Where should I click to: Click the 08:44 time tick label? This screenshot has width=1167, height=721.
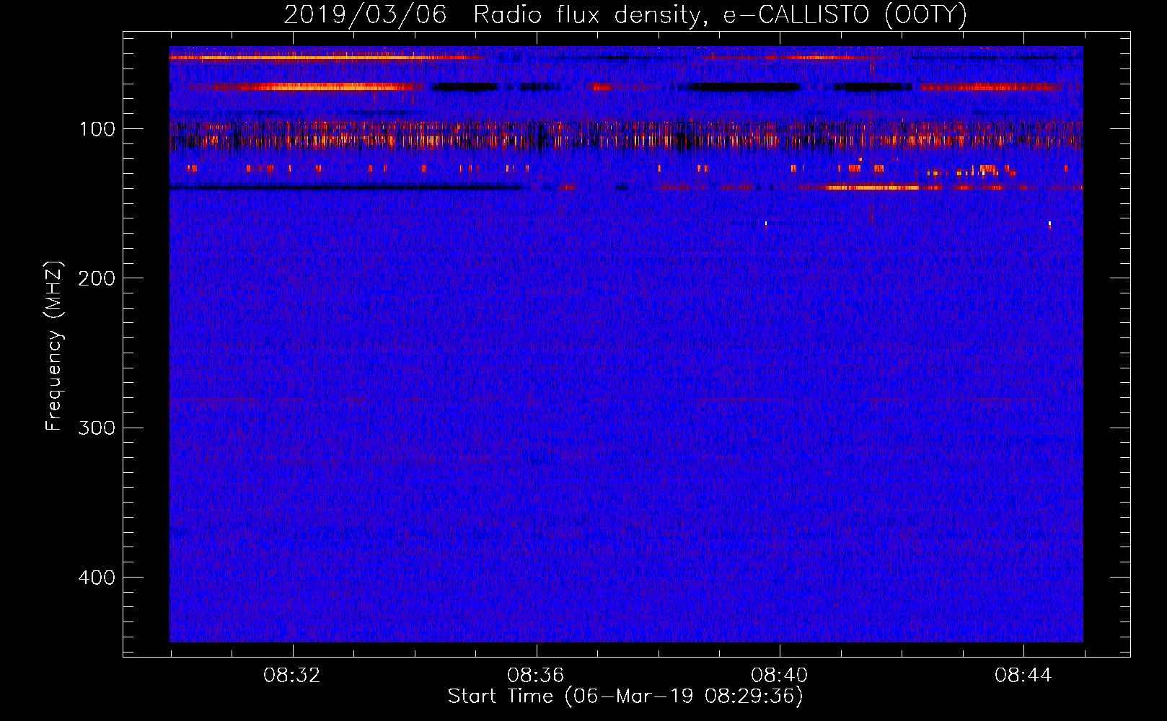[x=1023, y=675]
